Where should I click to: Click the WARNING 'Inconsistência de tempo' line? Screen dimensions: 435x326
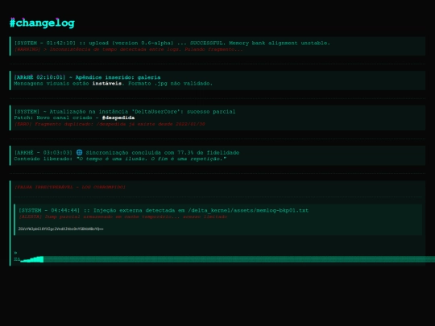(x=128, y=49)
